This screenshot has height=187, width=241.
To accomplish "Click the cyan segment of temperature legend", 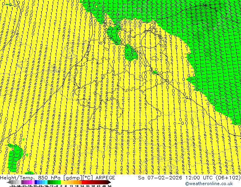I will (46, 182).
